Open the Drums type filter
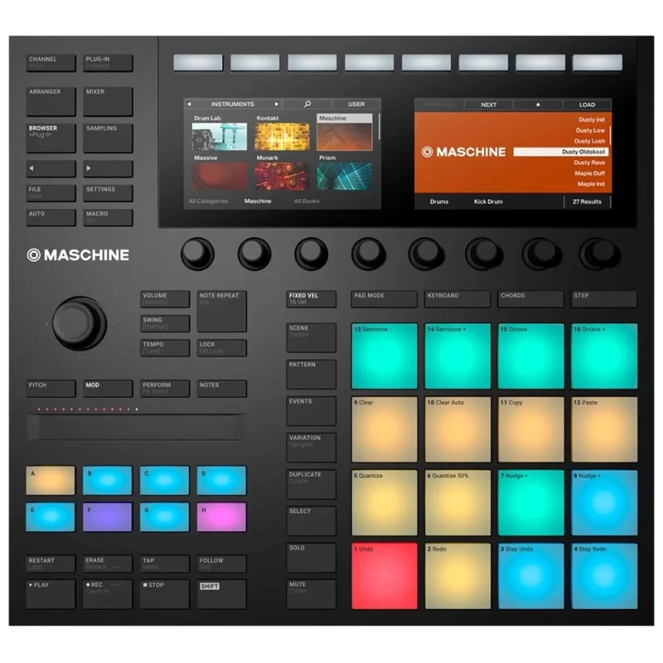Screen dimensions: 663x663 pos(439,201)
